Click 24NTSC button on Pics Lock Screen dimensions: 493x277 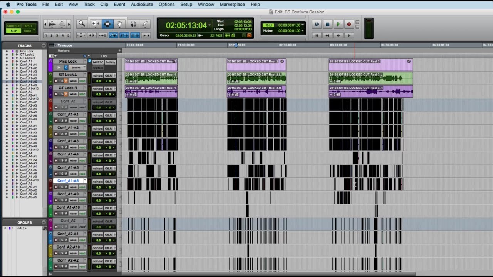coord(97,62)
